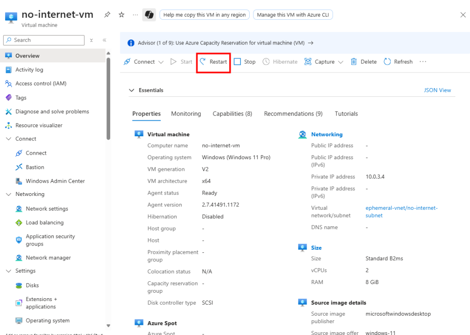Collapse the Connect sidebar group
The width and height of the screenshot is (470, 335).
pos(9,139)
